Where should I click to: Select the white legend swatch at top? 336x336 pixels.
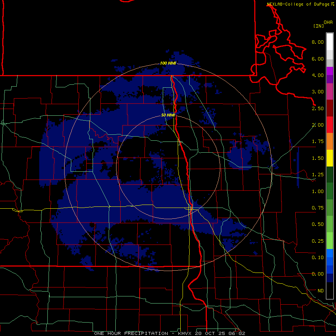pyautogui.click(x=330, y=42)
